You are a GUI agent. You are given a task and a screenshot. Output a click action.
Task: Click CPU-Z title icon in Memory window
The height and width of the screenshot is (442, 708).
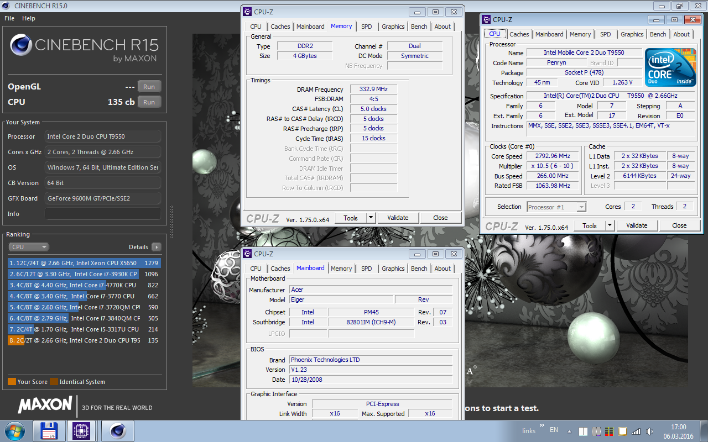(248, 12)
